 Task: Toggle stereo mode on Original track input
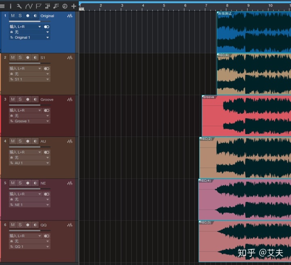click(46, 27)
